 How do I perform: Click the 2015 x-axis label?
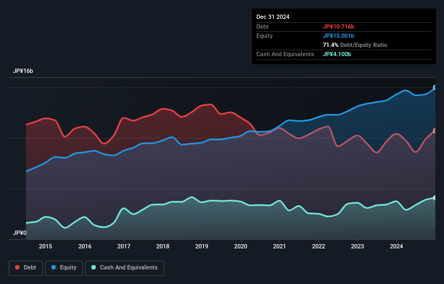[45, 246]
